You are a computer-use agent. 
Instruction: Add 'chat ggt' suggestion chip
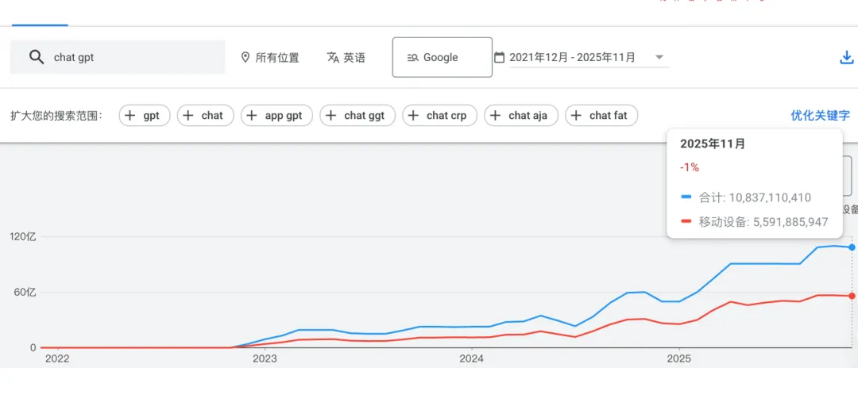(x=357, y=115)
